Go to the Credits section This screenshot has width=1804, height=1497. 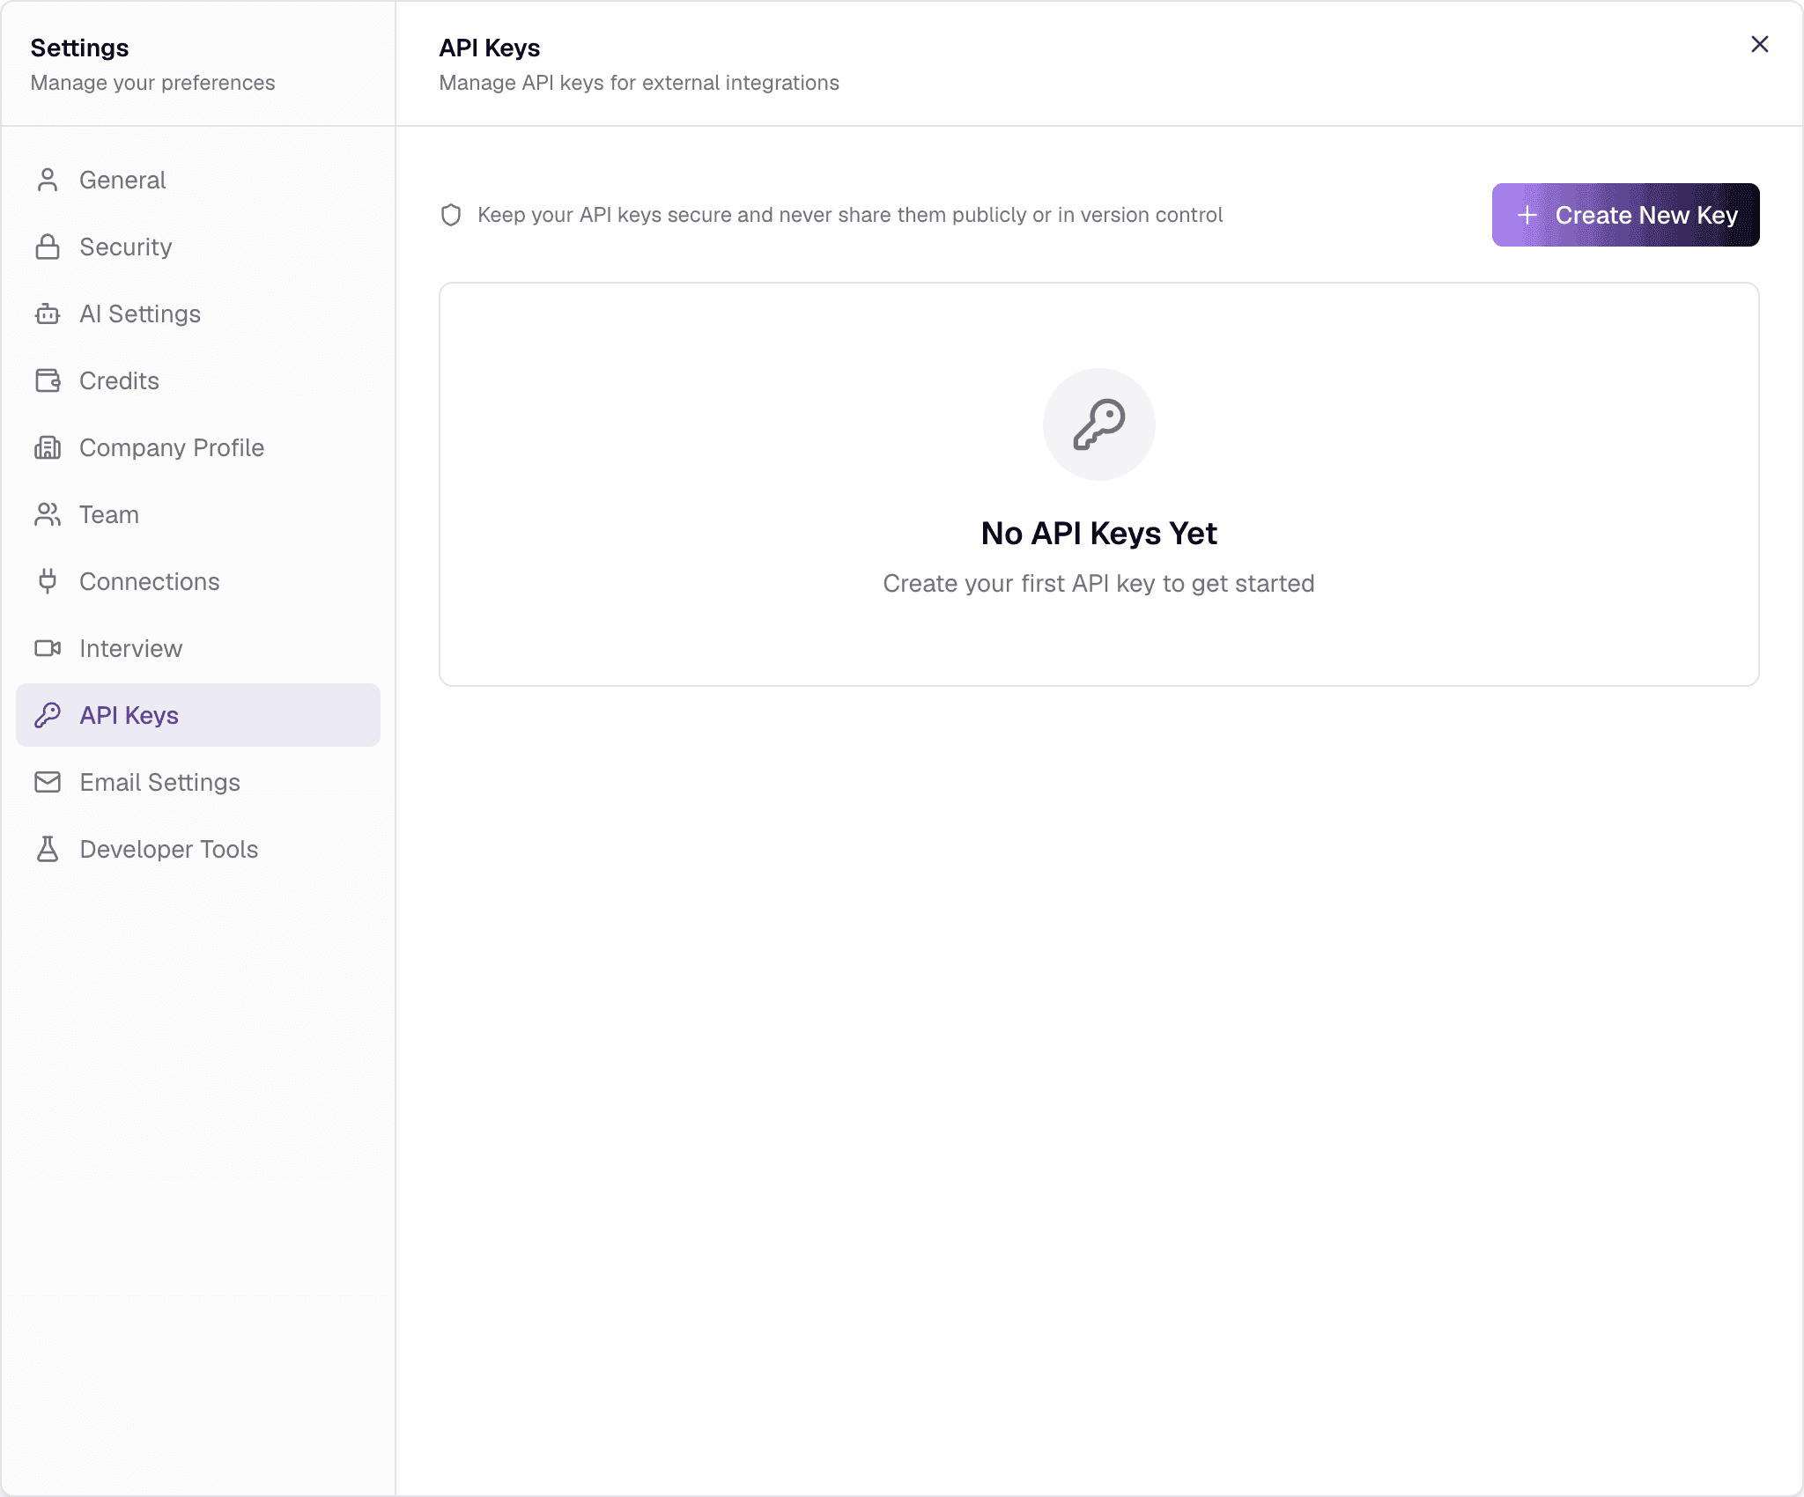pyautogui.click(x=198, y=380)
